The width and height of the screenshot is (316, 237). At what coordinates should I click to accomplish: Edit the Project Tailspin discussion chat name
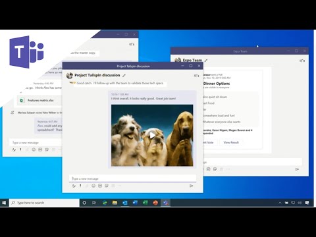tap(124, 76)
